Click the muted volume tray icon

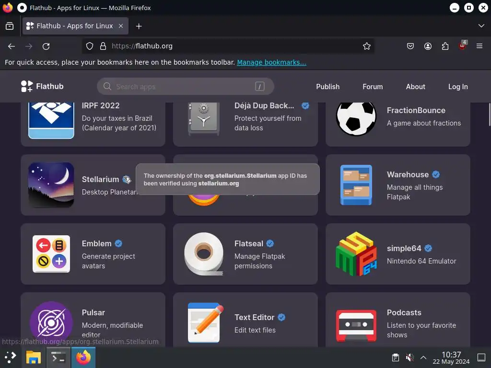point(409,357)
